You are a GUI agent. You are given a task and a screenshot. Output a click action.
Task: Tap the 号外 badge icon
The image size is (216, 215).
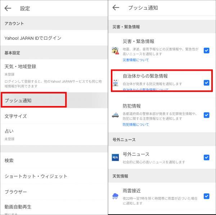coord(115,157)
